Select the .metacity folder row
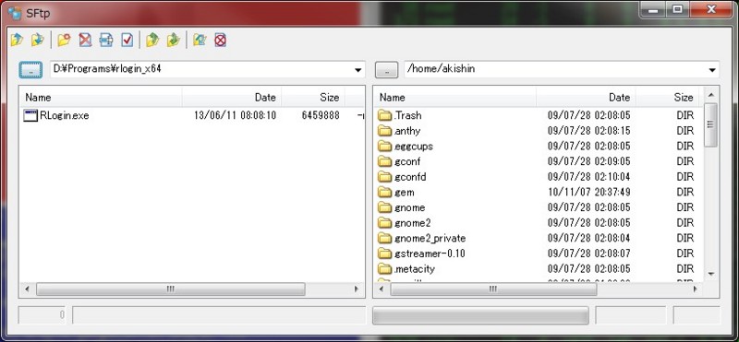 tap(539, 268)
